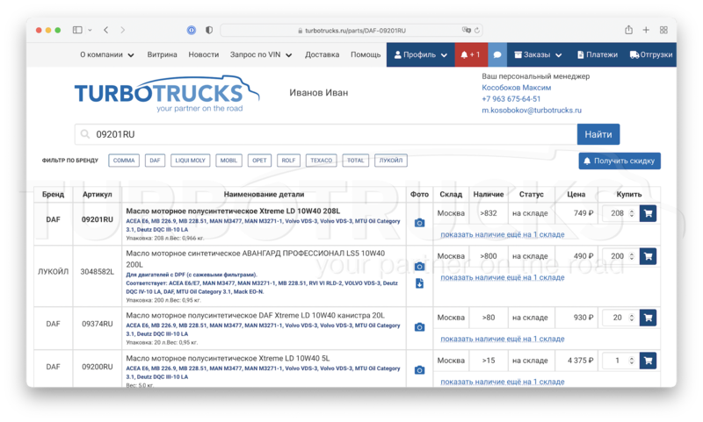Open Отгрузки section

pos(651,54)
